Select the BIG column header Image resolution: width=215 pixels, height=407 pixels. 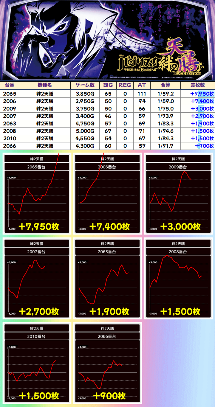(108, 85)
